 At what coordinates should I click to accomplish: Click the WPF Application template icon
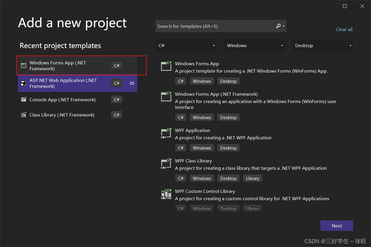click(166, 133)
